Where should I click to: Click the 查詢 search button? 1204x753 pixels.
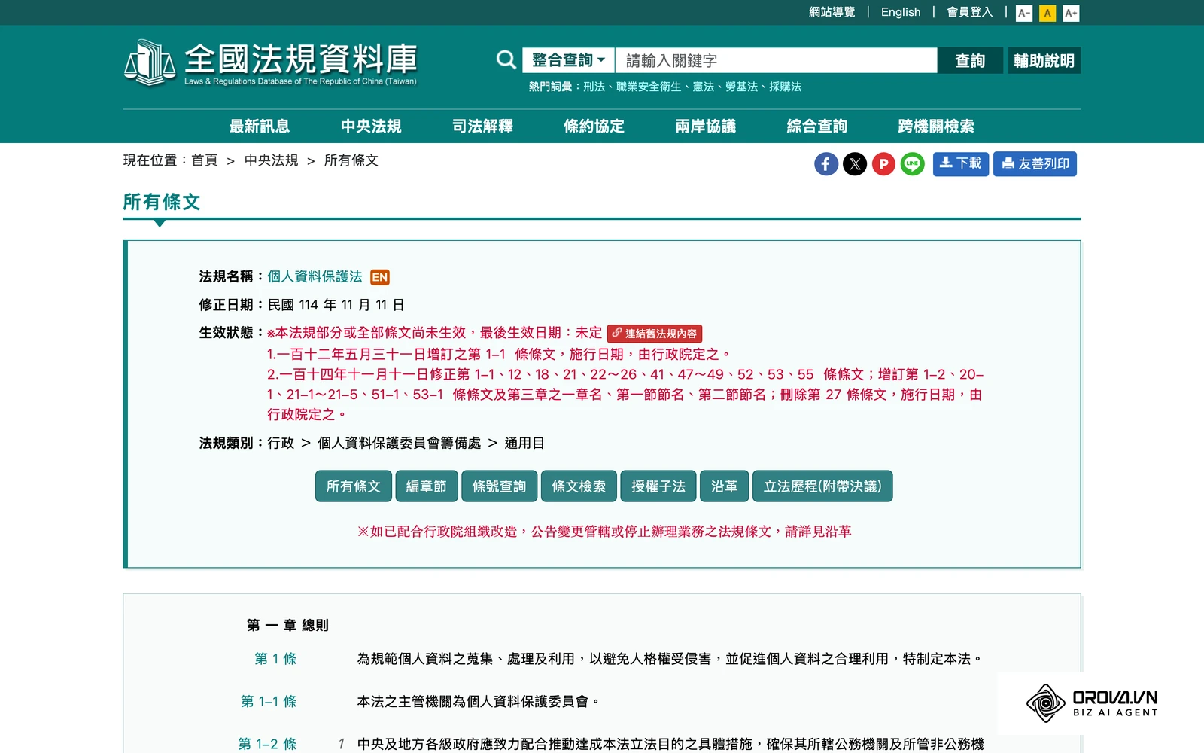coord(970,60)
